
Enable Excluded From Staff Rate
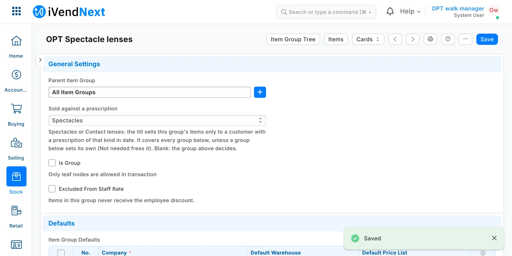pos(52,189)
